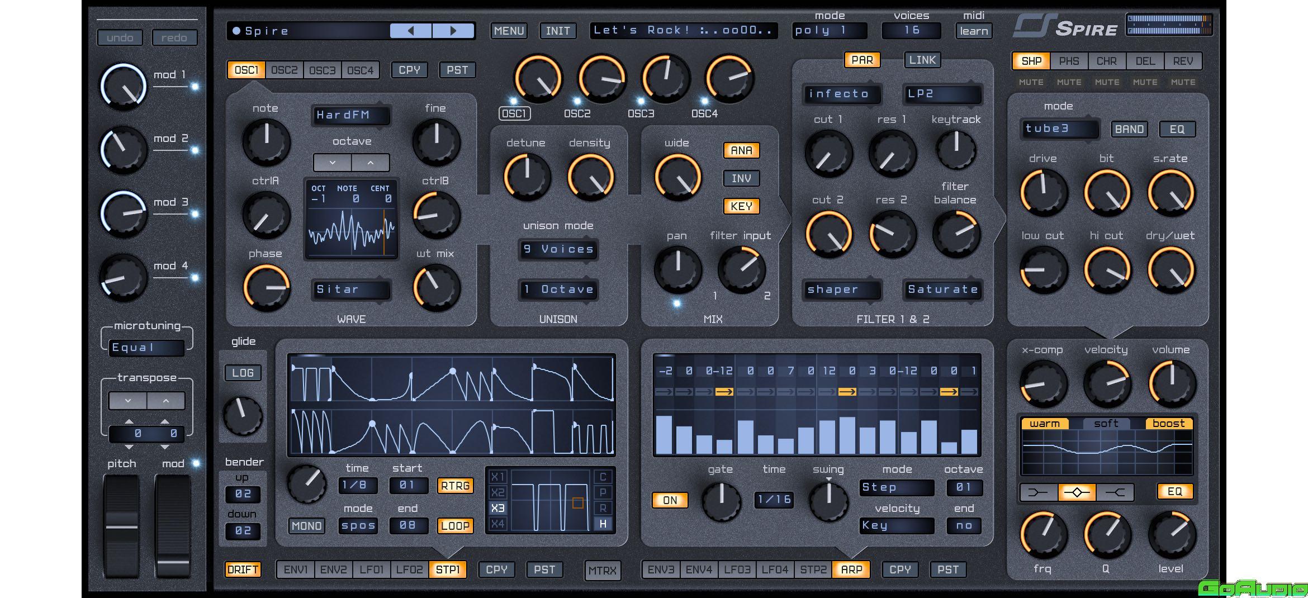Open the MTRX modulation matrix

pos(603,571)
